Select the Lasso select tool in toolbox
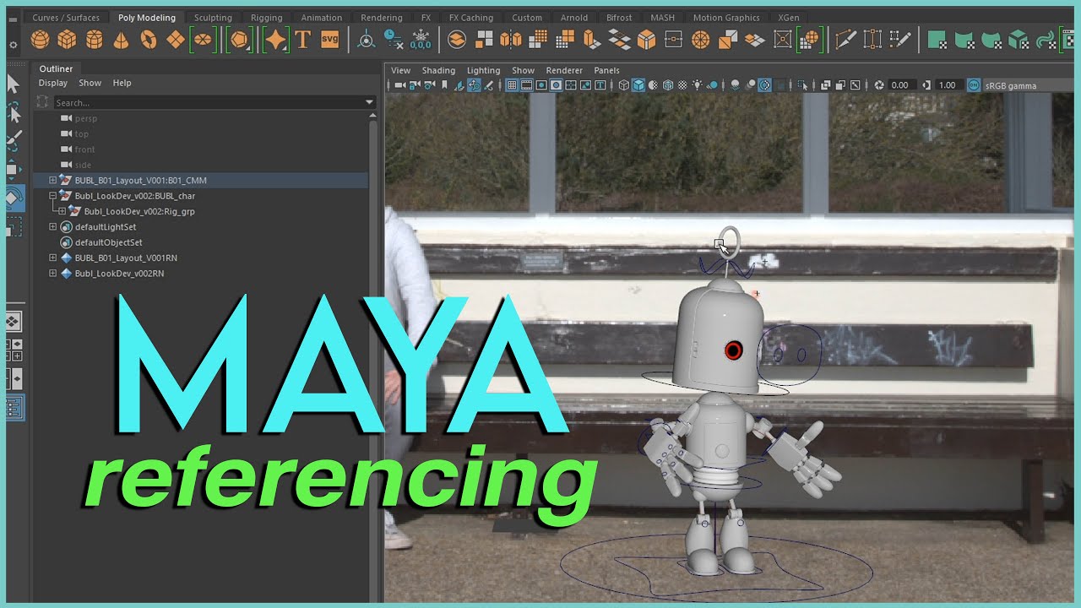 13,112
